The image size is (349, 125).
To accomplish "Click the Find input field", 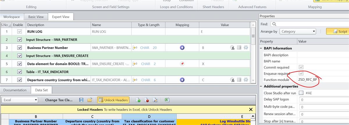I will point(310,24).
